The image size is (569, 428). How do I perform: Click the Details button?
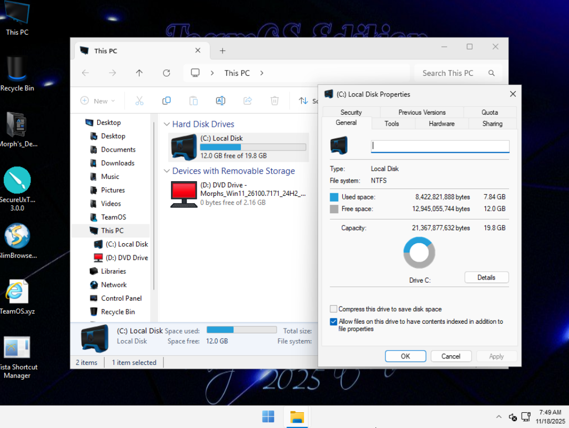pyautogui.click(x=486, y=277)
